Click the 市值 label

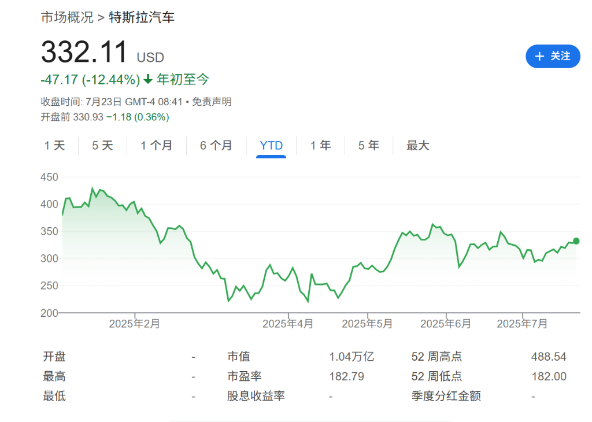point(239,357)
